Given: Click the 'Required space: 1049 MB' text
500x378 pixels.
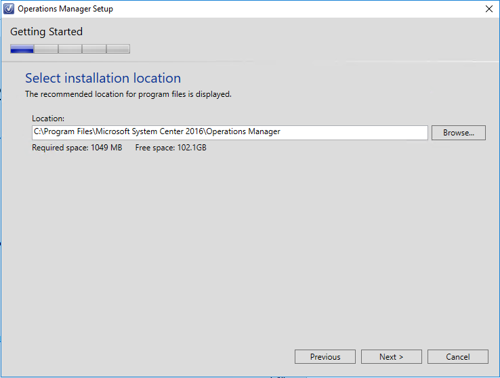Looking at the screenshot, I should point(77,148).
